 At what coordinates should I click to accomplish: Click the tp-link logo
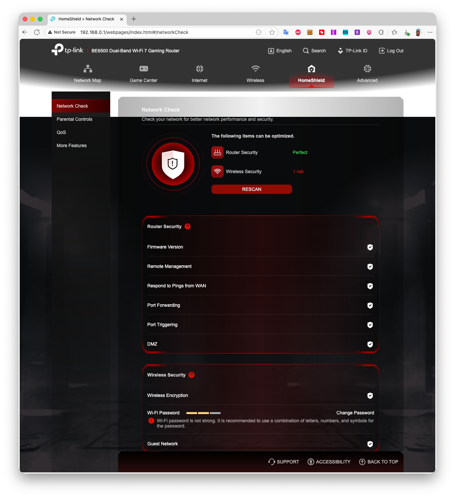67,50
